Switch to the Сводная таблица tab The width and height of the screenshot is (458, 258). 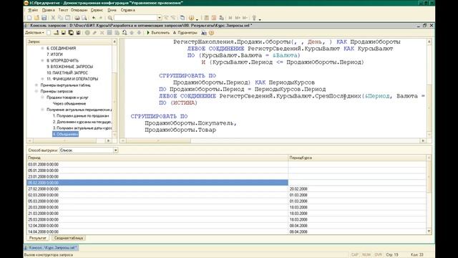[x=69, y=238]
